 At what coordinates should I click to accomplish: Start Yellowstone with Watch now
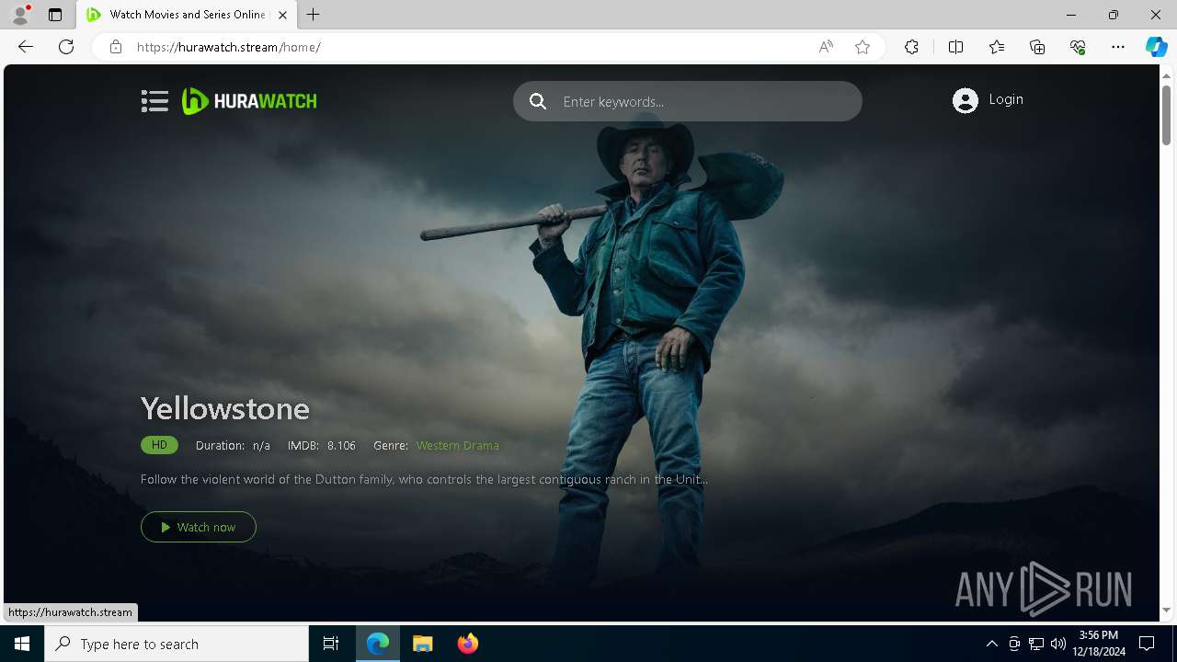199,527
